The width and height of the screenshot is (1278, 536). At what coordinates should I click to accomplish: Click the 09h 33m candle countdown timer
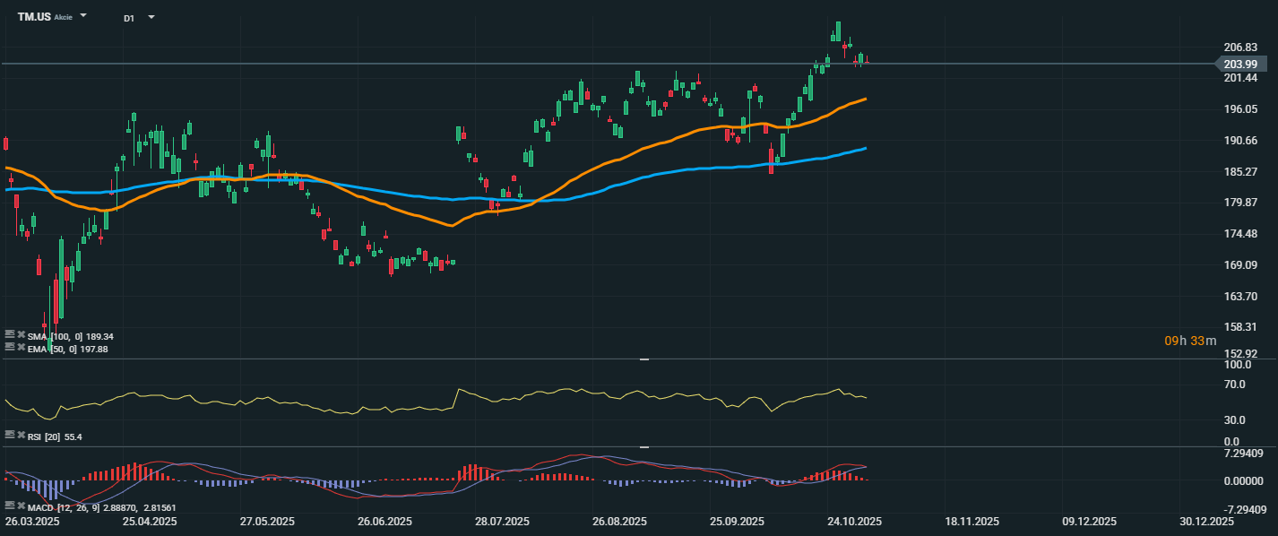point(1190,341)
